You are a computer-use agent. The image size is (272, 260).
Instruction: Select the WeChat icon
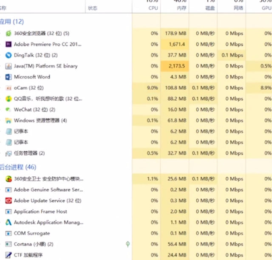click(x=8, y=110)
